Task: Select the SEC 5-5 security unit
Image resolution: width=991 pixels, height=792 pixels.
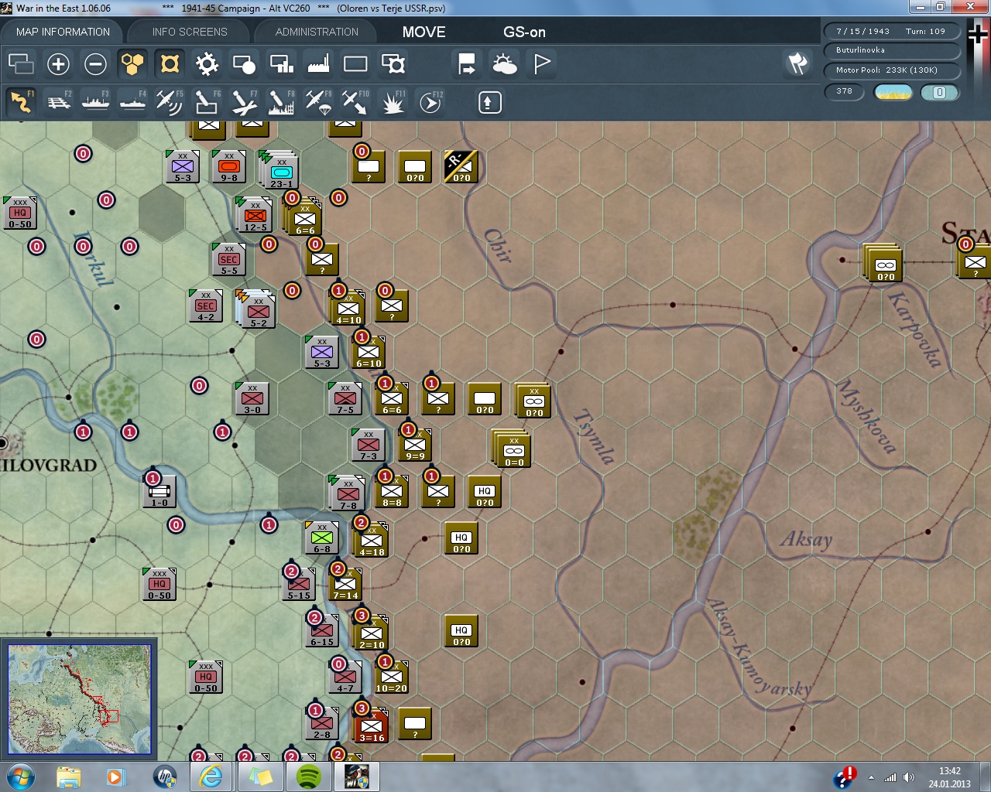Action: pyautogui.click(x=229, y=259)
